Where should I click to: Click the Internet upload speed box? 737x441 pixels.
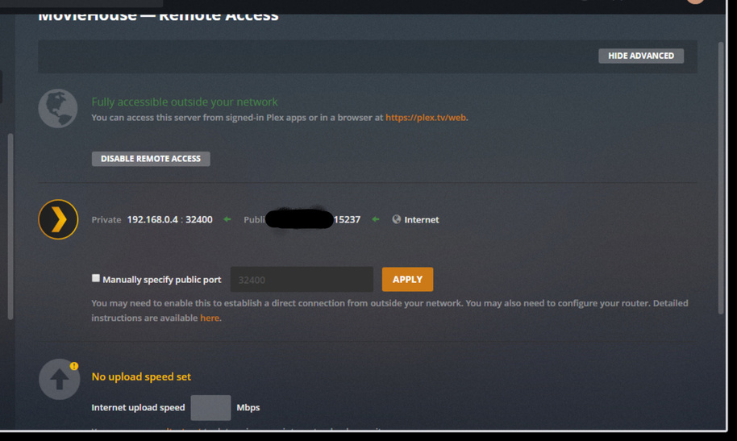pyautogui.click(x=210, y=408)
